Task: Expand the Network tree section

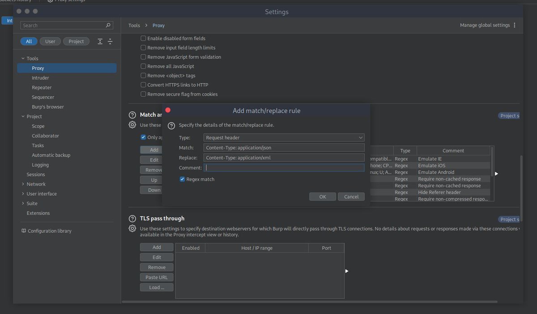Action: (x=23, y=184)
